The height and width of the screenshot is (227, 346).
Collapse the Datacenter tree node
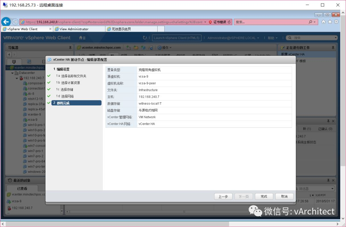click(x=12, y=73)
